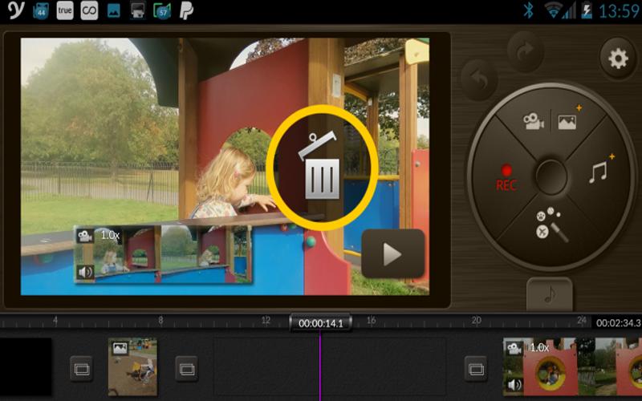This screenshot has width=642, height=401.
Task: Click the timeline ruler mark 20
Action: coord(476,320)
